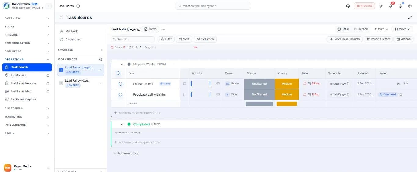Open the notifications bell
Image resolution: width=417 pixels, height=172 pixels.
click(x=391, y=6)
